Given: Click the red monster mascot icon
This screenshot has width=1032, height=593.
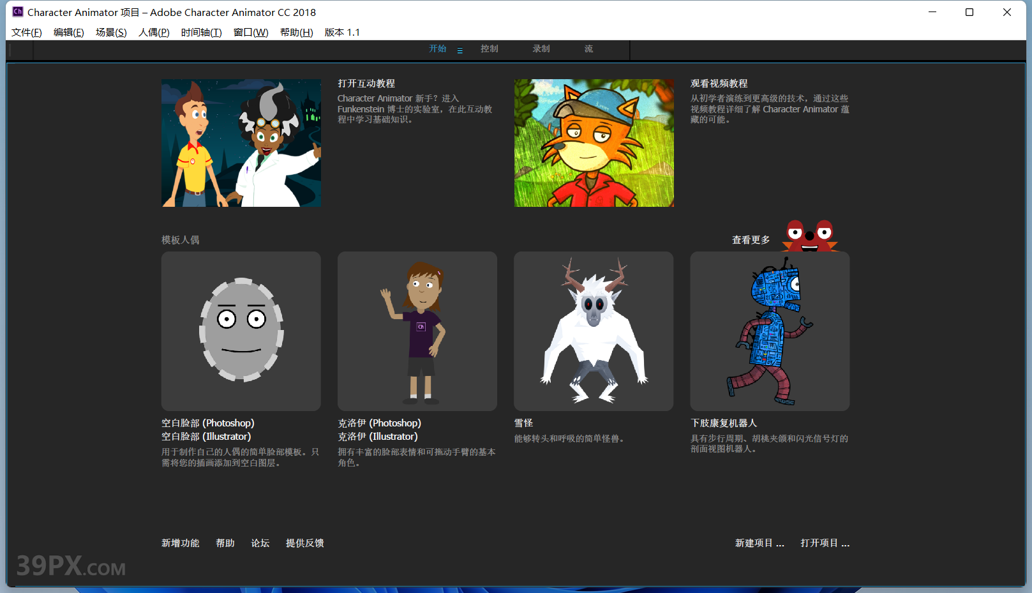Looking at the screenshot, I should [x=810, y=236].
